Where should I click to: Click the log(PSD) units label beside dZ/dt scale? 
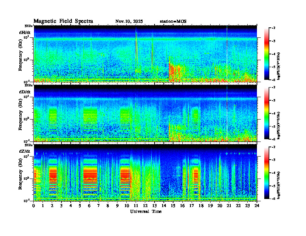279,185
